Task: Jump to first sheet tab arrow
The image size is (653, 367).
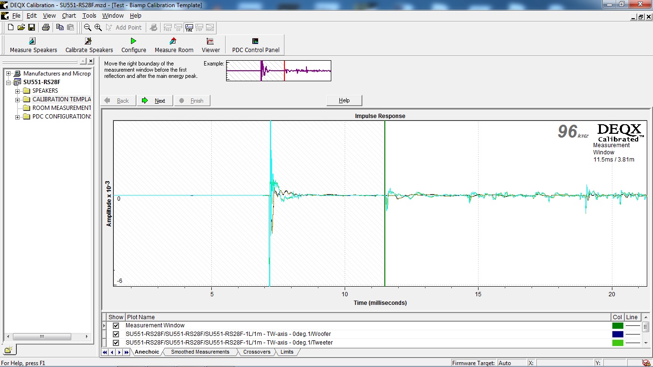Action: click(105, 352)
